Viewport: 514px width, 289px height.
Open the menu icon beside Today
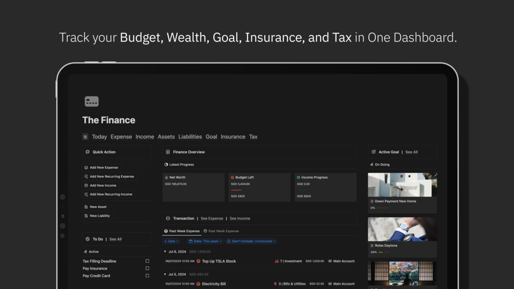pyautogui.click(x=85, y=137)
